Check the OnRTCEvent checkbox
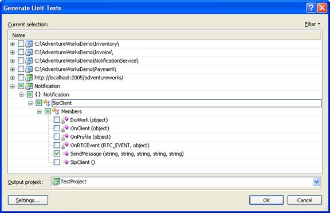 tap(57, 145)
